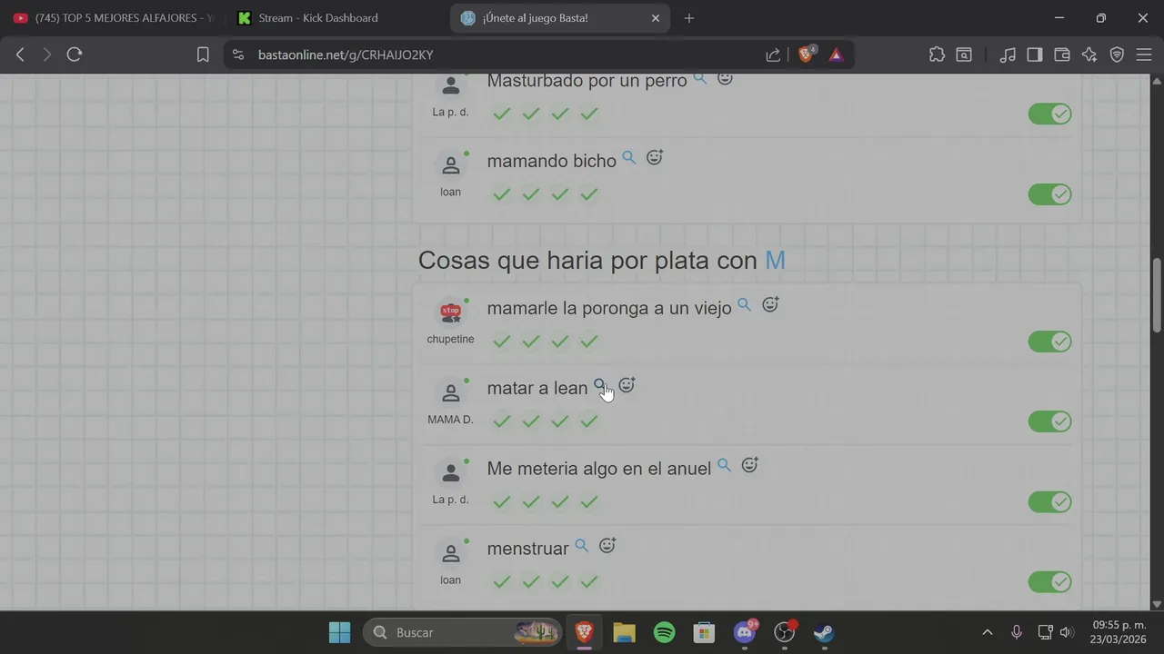The image size is (1164, 654).
Task: Search "mamarle la poronga a un viejo" answer
Action: tap(744, 304)
